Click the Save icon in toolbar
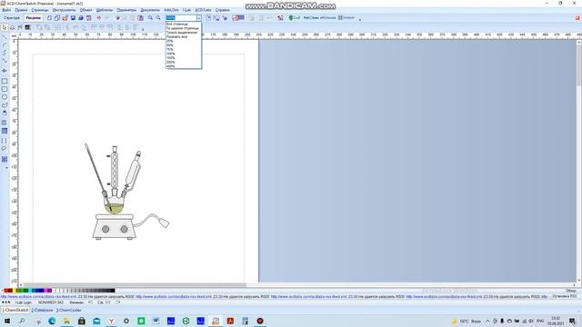This screenshot has height=327, width=582. 73,18
